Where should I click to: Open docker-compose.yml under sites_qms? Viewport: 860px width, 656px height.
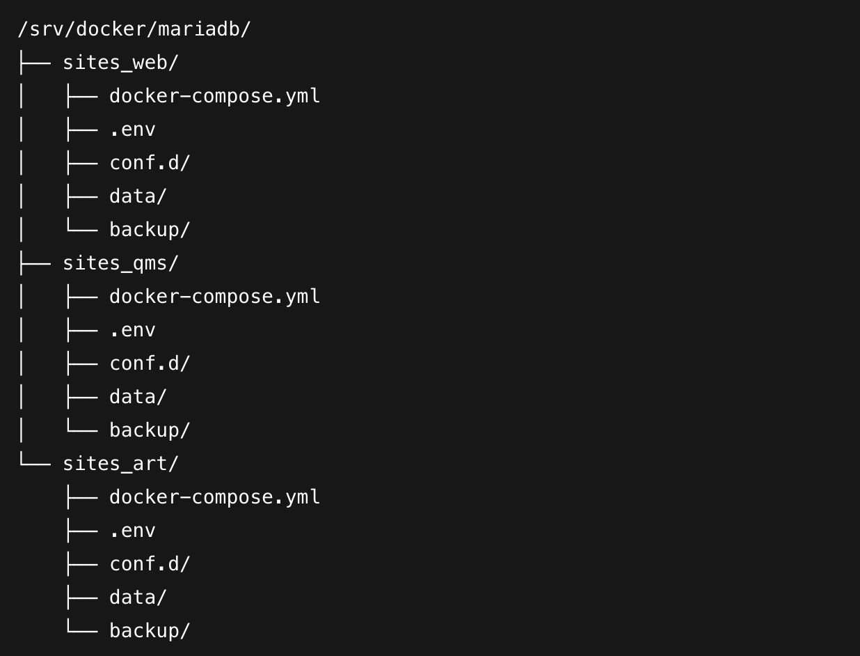tap(214, 297)
